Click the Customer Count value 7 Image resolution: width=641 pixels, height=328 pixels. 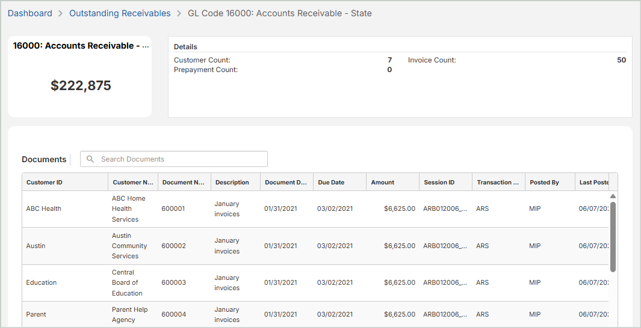(x=389, y=60)
